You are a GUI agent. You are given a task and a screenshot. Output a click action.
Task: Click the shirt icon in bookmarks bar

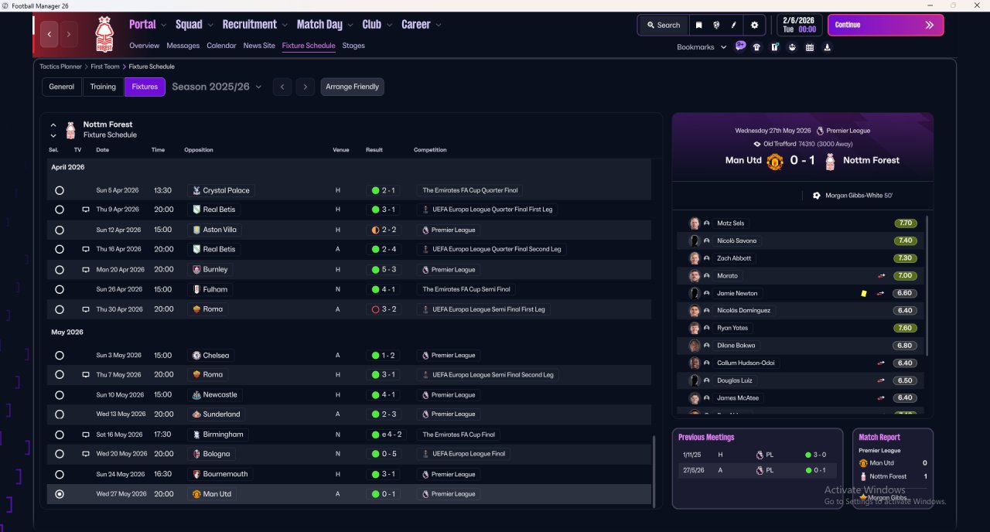(756, 47)
